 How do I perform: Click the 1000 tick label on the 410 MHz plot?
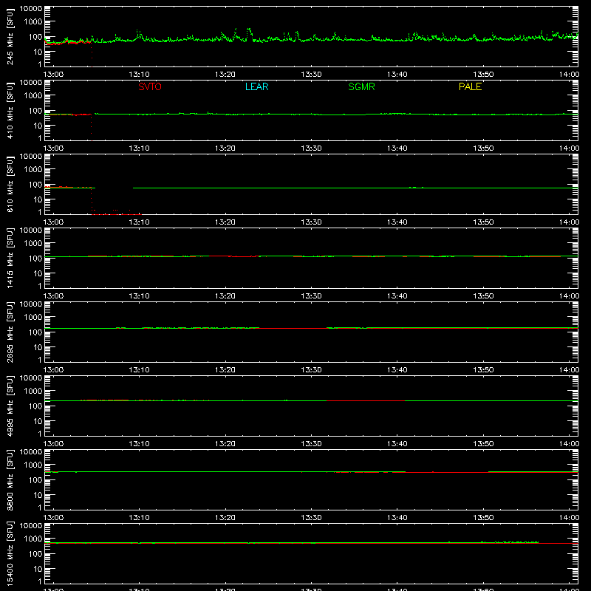33,96
